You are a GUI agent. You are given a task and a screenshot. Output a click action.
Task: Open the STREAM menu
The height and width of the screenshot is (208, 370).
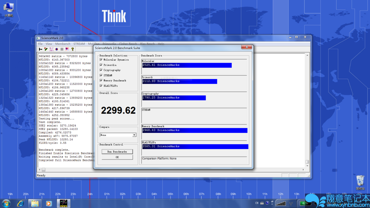79,44
